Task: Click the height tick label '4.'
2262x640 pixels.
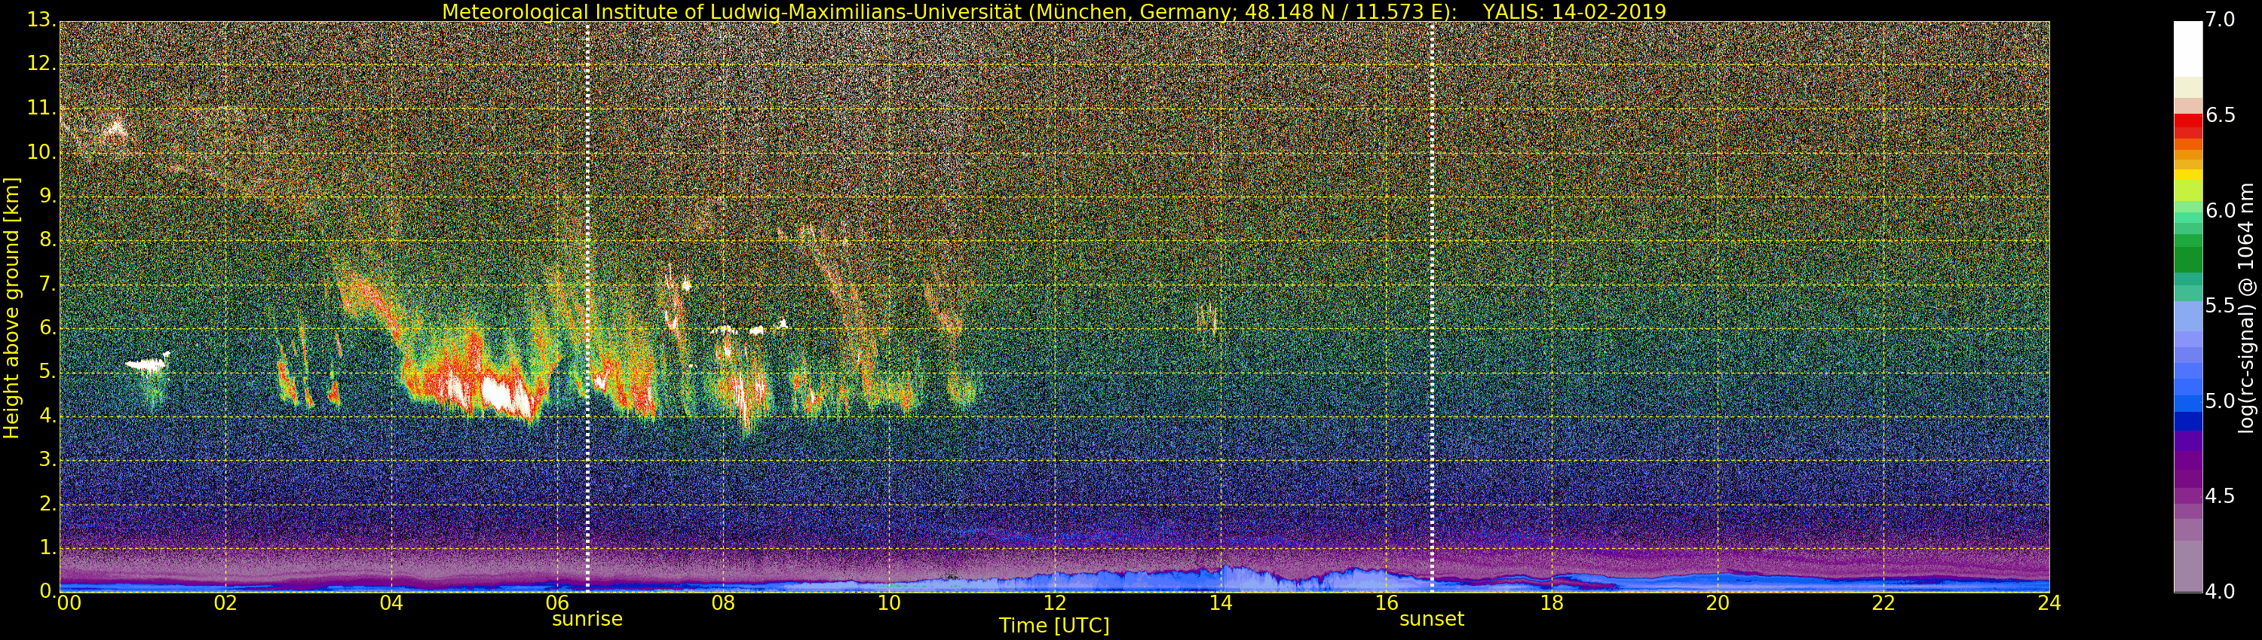Action: pyautogui.click(x=48, y=416)
